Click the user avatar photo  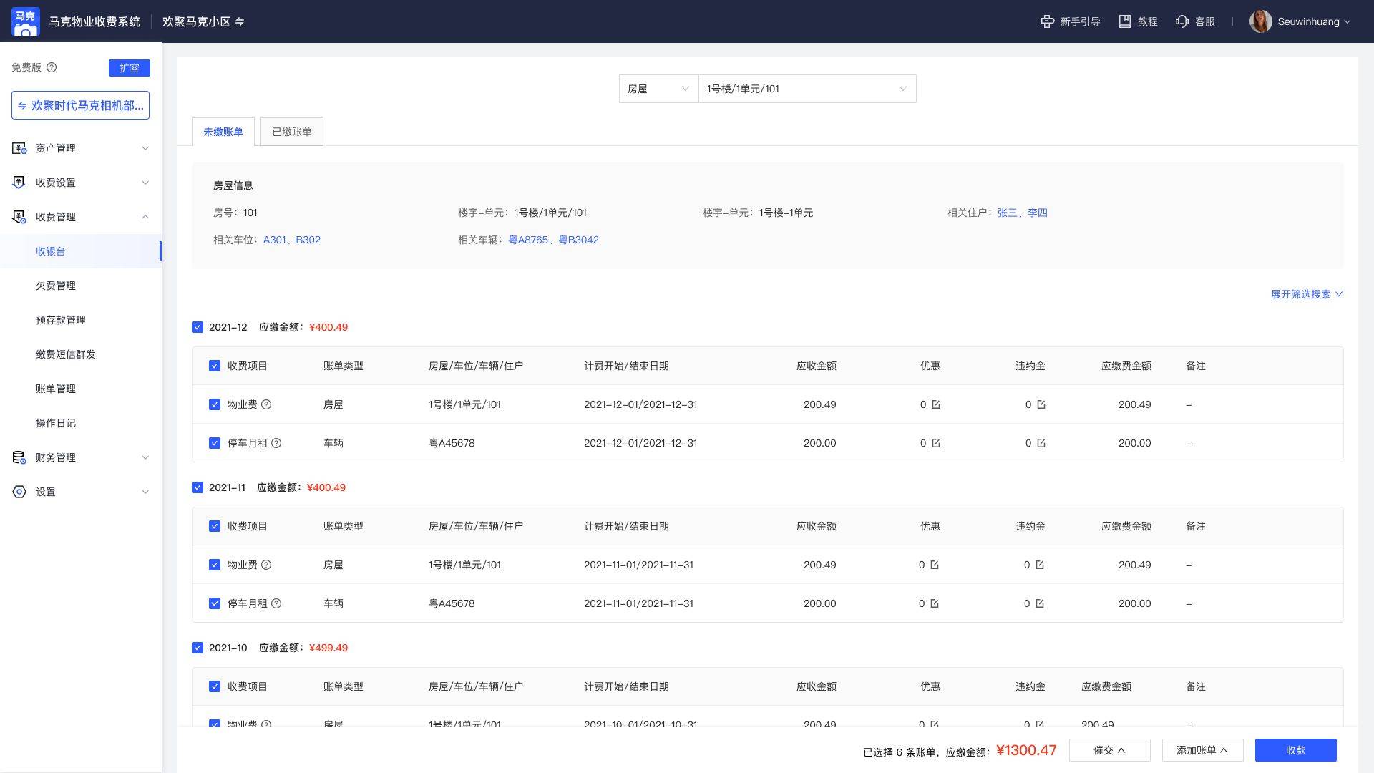tap(1260, 21)
